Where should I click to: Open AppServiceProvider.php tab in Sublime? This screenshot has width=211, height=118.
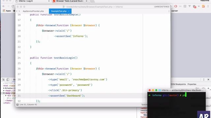(x=33, y=11)
